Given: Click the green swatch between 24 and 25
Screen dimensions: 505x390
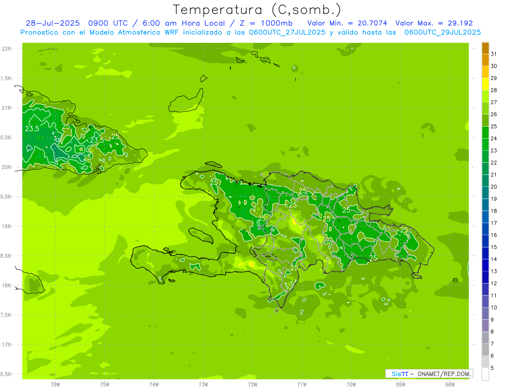Looking at the screenshot, I should pyautogui.click(x=485, y=133).
